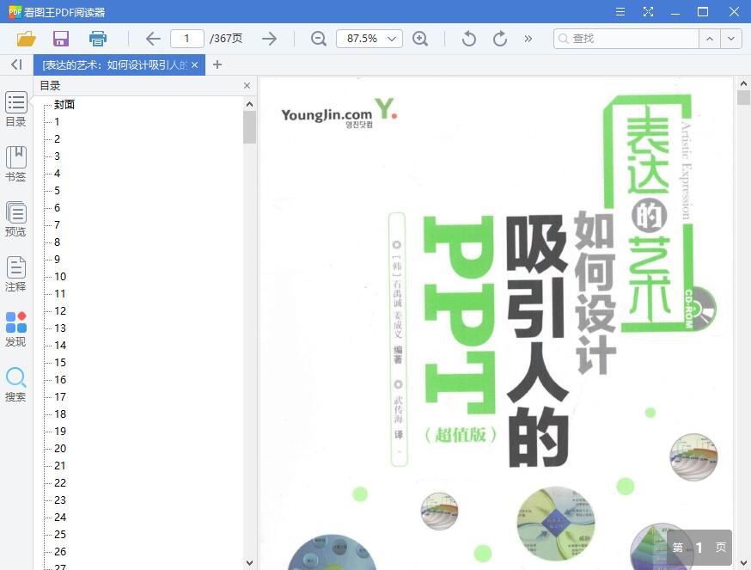Click the 查找 search box
751x570 pixels.
[x=626, y=39]
